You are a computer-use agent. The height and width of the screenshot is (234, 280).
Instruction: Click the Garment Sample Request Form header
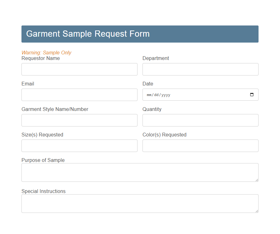point(88,34)
